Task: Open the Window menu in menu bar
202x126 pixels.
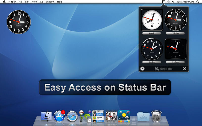Action: tap(50, 2)
